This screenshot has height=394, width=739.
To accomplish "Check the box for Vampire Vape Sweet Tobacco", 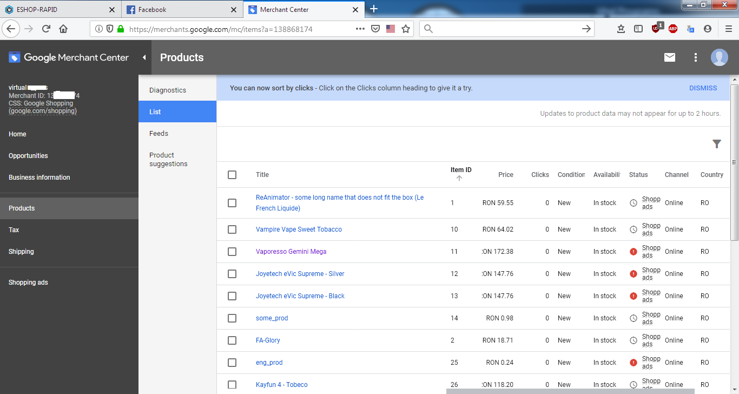I will 232,229.
